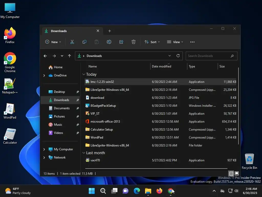The width and height of the screenshot is (262, 197).
Task: Open the New dropdown menu
Action: pyautogui.click(x=53, y=42)
